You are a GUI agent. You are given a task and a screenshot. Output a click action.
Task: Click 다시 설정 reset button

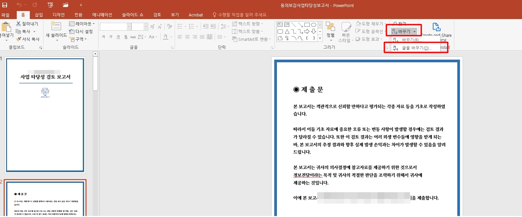coord(81,31)
